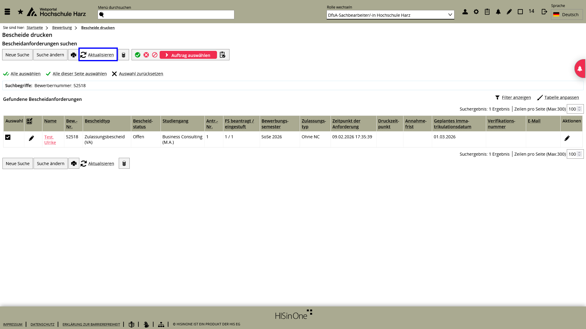
Task: Open the hamburger main menu
Action: (x=7, y=12)
